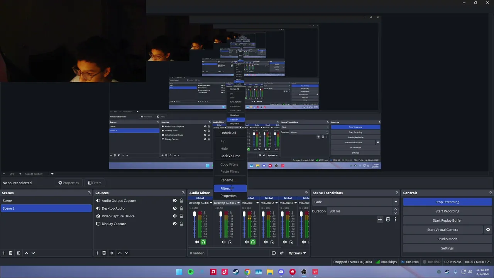Add a new source with the plus icon
Screen dimensions: 494x278
pyautogui.click(x=97, y=253)
